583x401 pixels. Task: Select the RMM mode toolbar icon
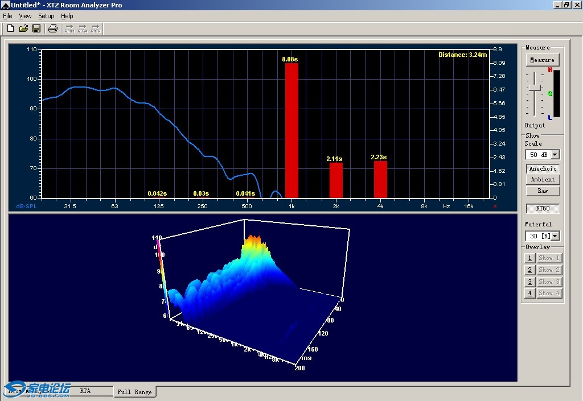tap(69, 28)
